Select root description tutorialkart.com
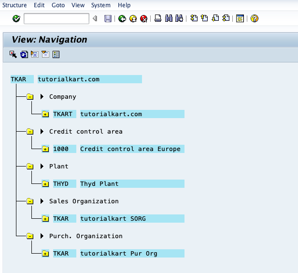This screenshot has height=273, width=298. [x=90, y=79]
